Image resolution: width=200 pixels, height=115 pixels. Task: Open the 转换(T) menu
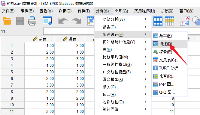pyautogui.click(x=84, y=11)
